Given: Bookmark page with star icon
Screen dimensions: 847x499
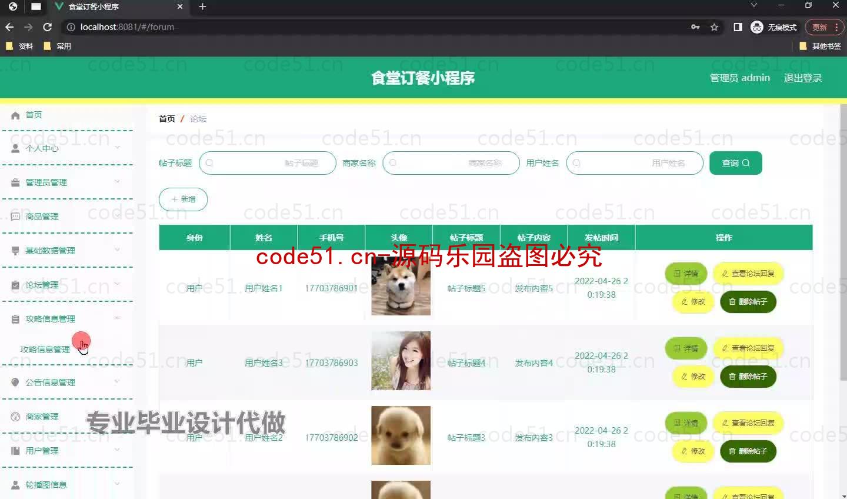Looking at the screenshot, I should [x=714, y=27].
